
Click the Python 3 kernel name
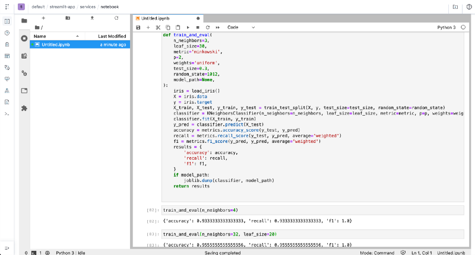pos(446,27)
